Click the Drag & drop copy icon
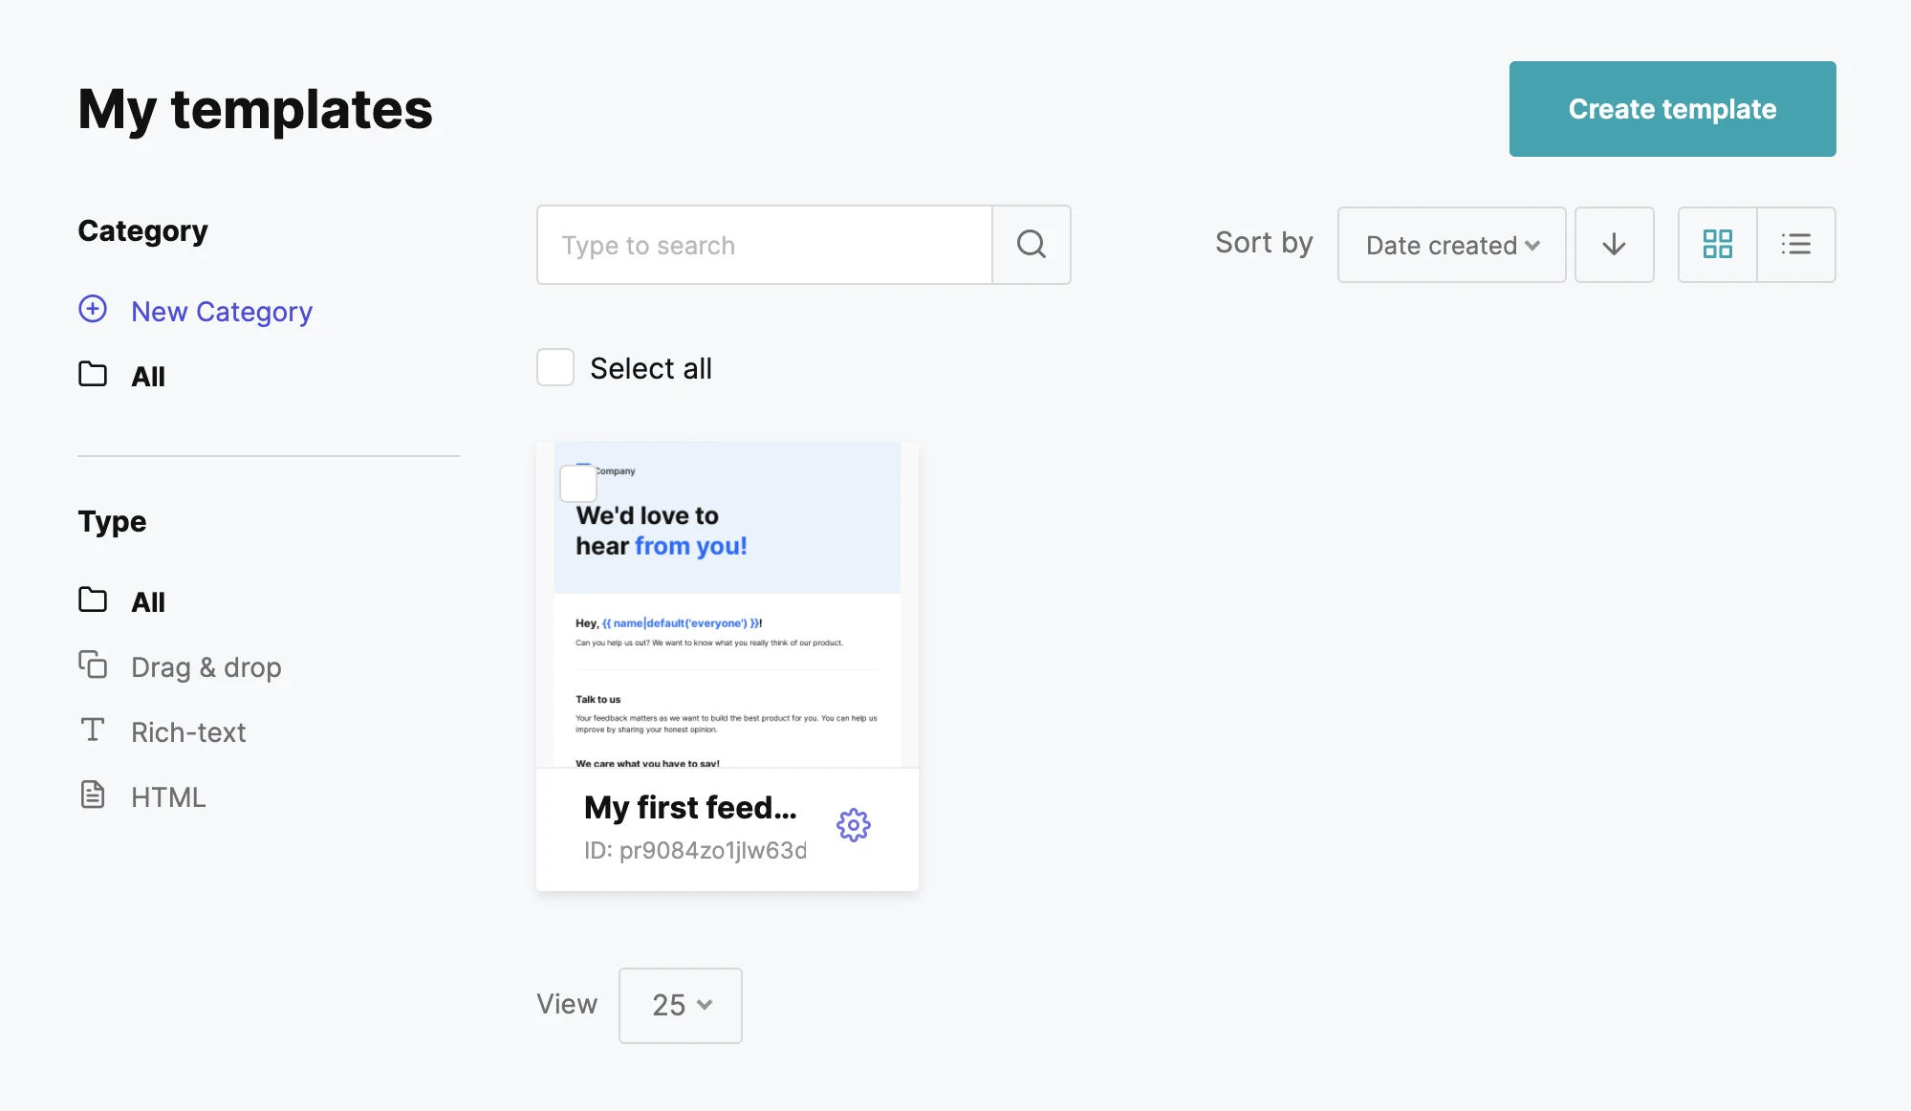The height and width of the screenshot is (1111, 1911). (93, 664)
